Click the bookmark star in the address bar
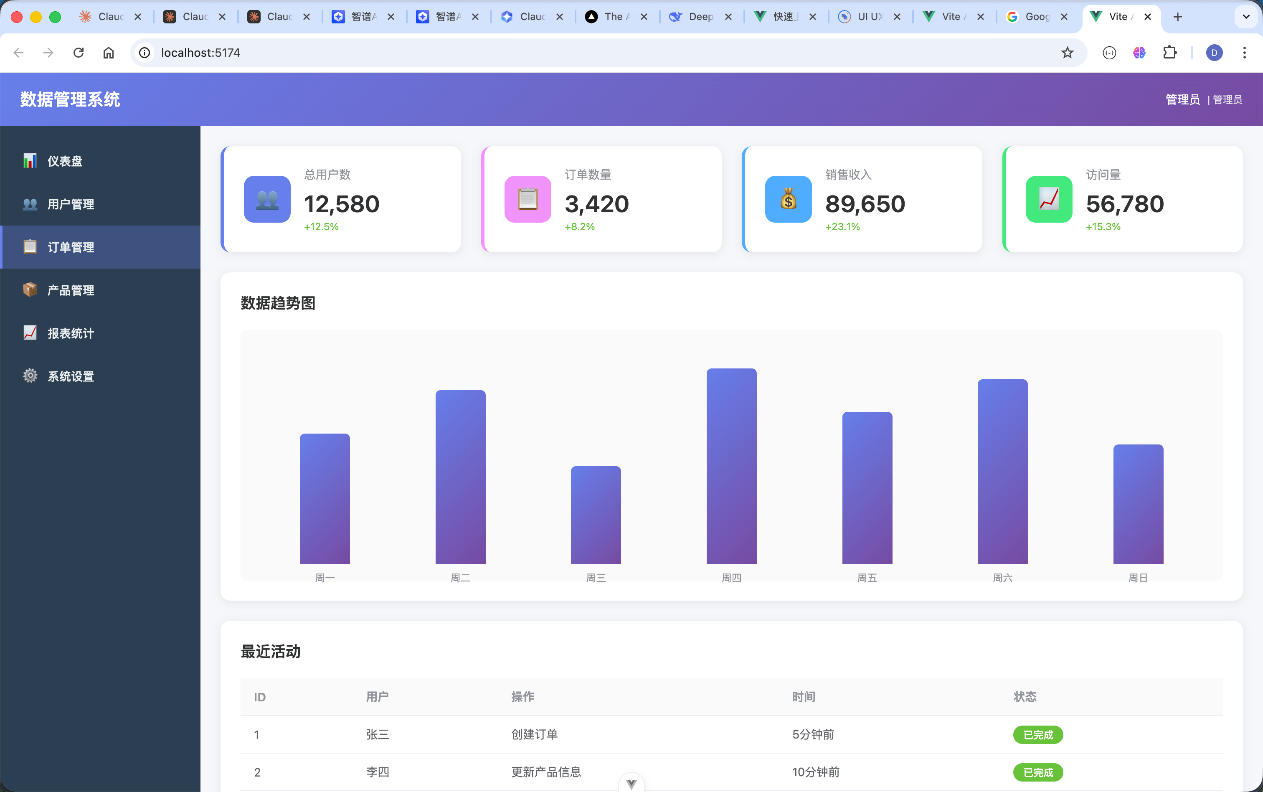This screenshot has width=1263, height=792. pyautogui.click(x=1067, y=52)
